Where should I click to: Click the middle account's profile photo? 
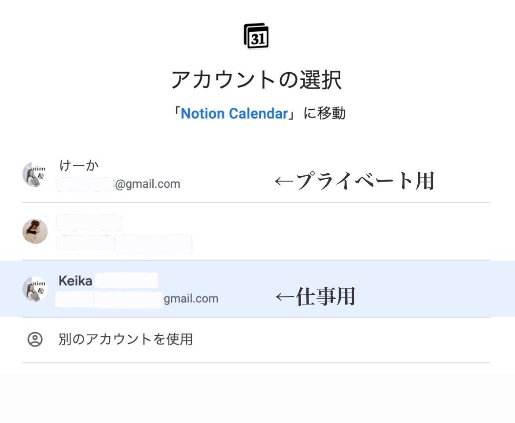point(35,231)
